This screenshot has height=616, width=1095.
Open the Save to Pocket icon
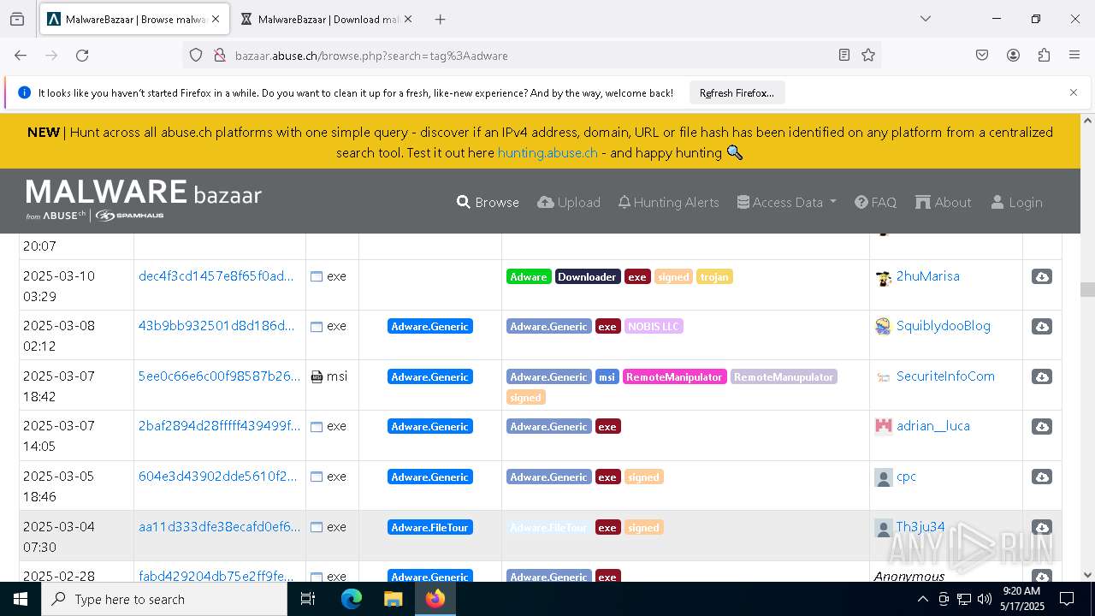(x=982, y=56)
